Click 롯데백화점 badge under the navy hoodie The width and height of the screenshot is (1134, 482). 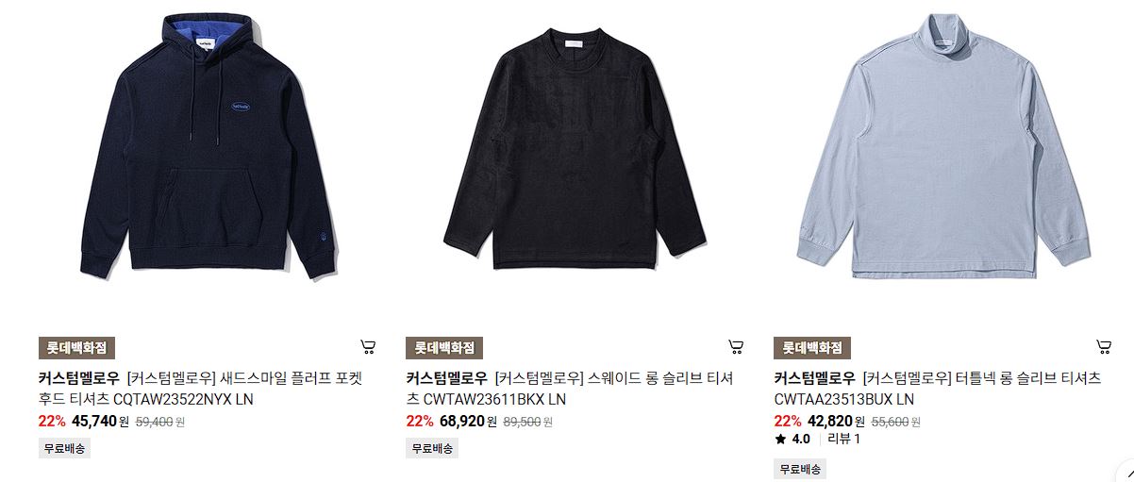coord(76,348)
